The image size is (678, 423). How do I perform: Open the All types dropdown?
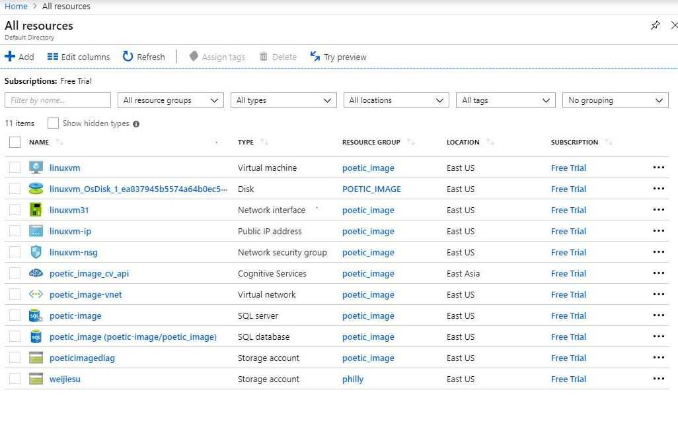pos(283,100)
